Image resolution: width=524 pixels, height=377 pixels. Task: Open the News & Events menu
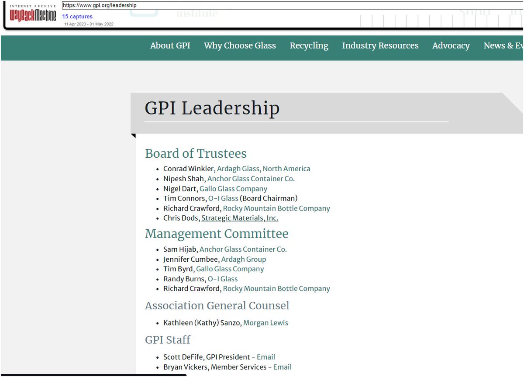(503, 46)
